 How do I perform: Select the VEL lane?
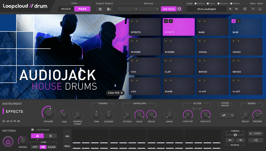coord(67,136)
